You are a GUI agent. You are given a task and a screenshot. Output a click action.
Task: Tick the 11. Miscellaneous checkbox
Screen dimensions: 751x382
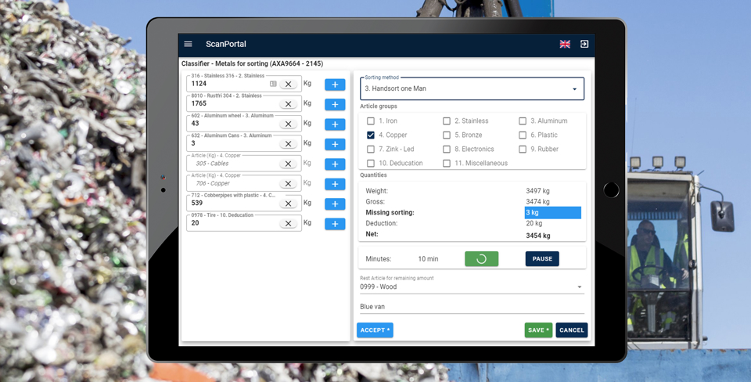(447, 164)
